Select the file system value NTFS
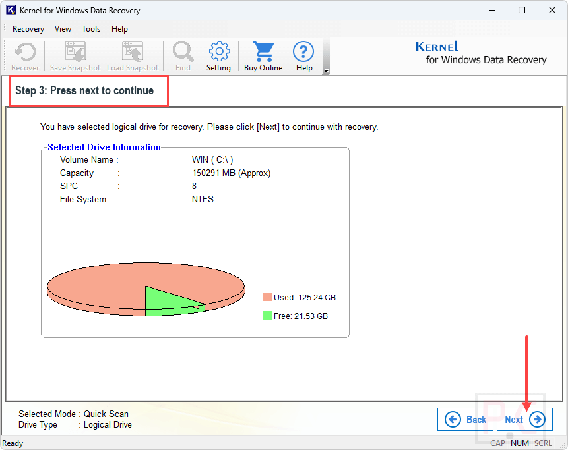Viewport: 568px width, 450px height. (203, 200)
